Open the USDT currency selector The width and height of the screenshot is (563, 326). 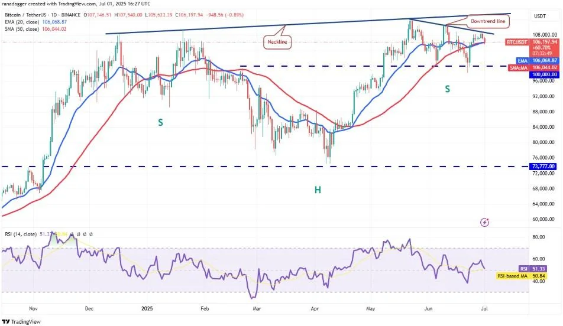click(x=540, y=16)
